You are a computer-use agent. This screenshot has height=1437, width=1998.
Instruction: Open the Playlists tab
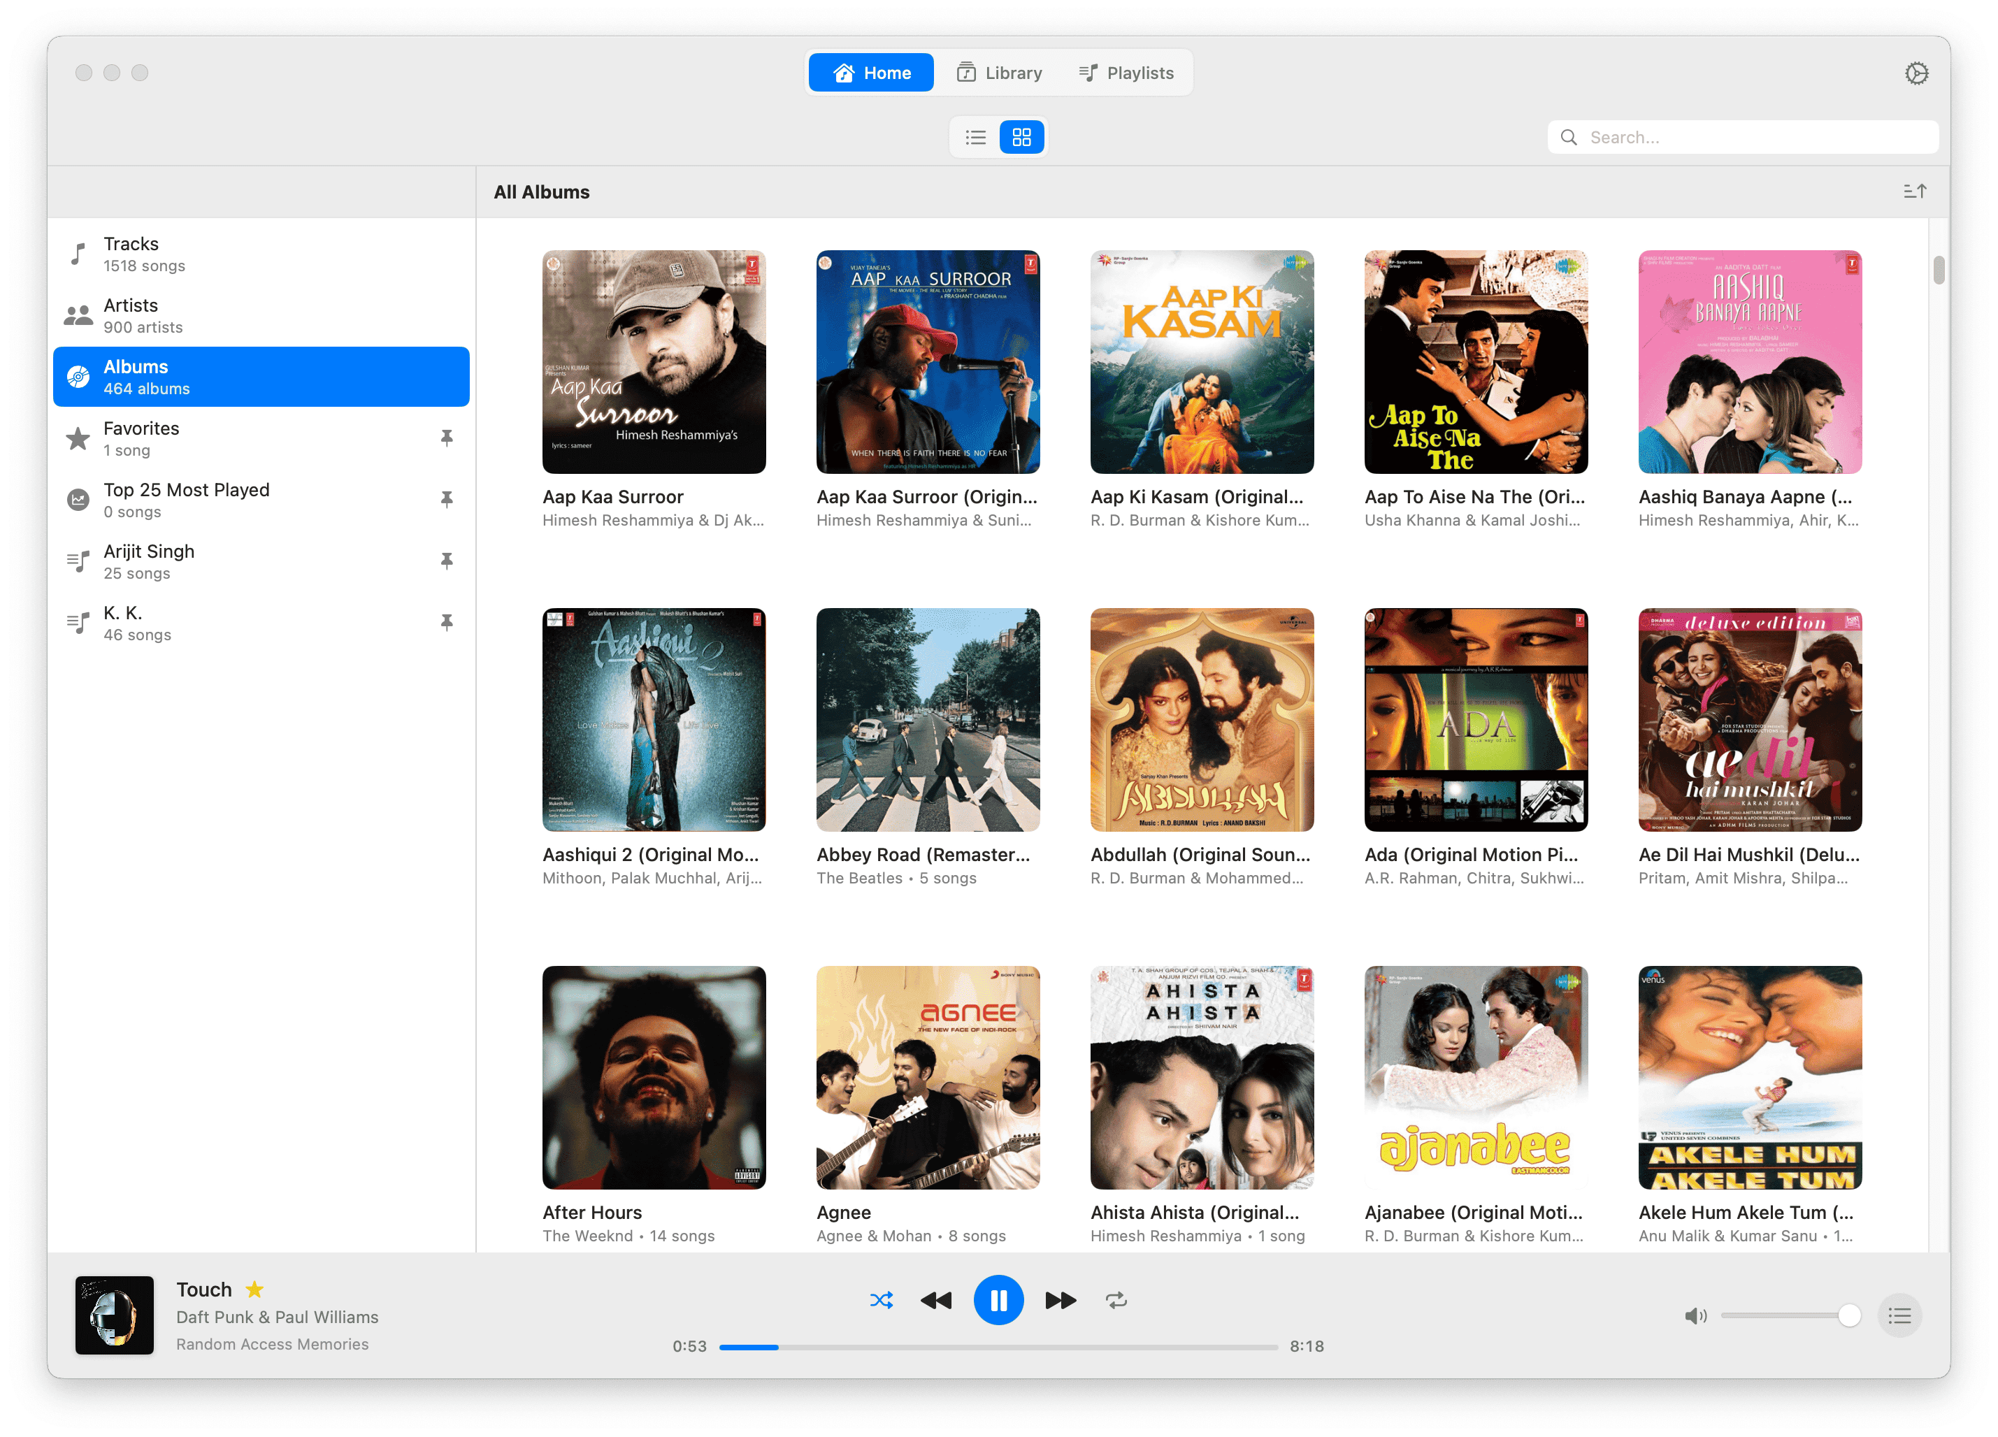click(1127, 73)
